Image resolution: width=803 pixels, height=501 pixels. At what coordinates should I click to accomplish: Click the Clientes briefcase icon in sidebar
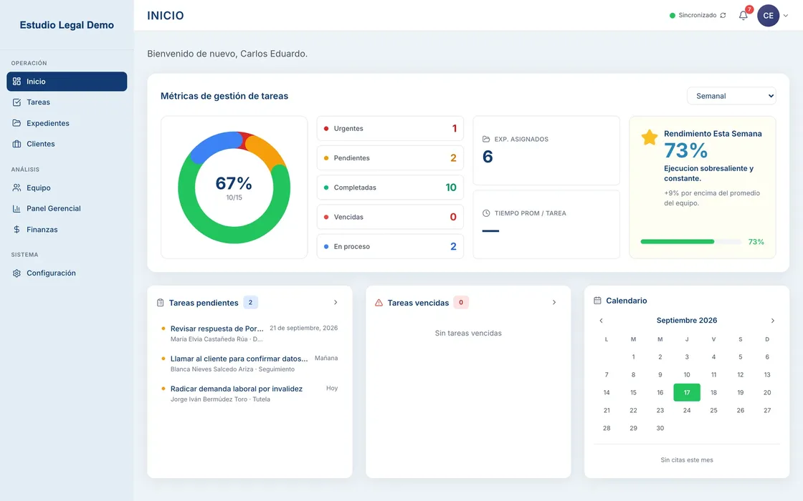point(17,144)
